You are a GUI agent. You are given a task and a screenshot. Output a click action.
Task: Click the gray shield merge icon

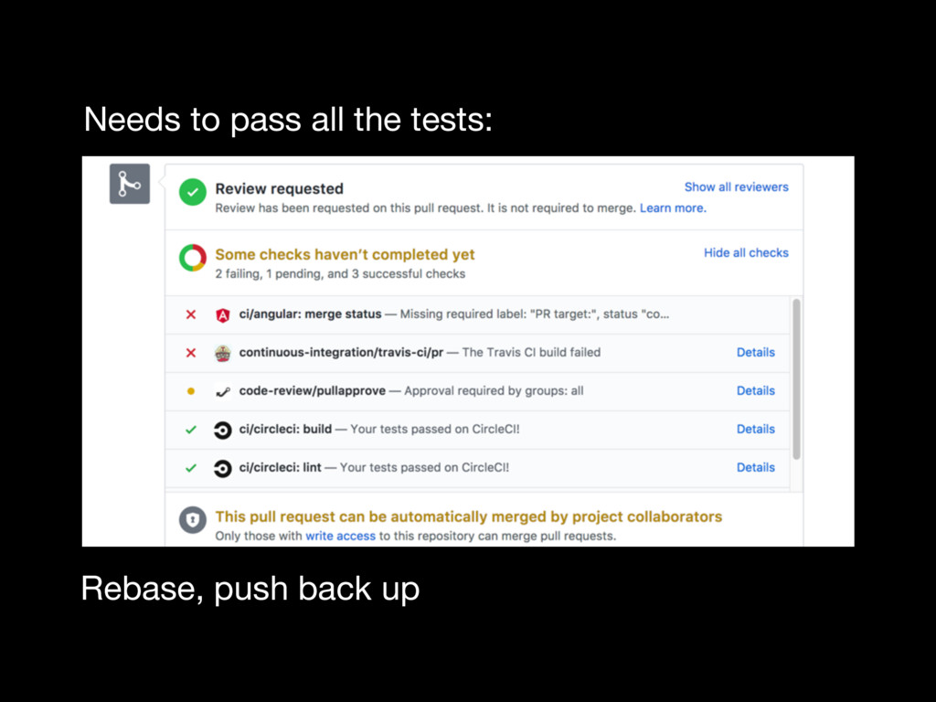(192, 521)
